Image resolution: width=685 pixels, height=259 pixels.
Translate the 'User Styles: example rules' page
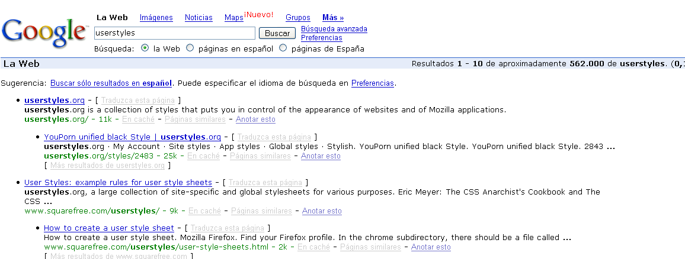click(265, 182)
